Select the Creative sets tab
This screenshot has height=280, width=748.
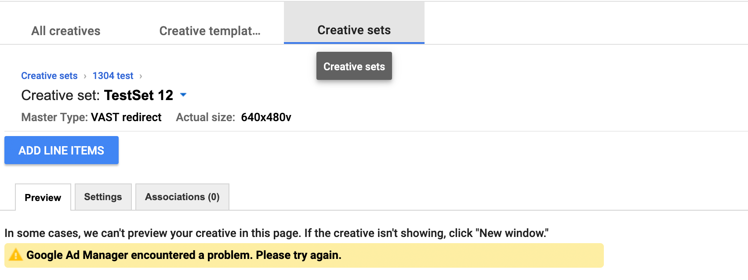[x=354, y=29]
